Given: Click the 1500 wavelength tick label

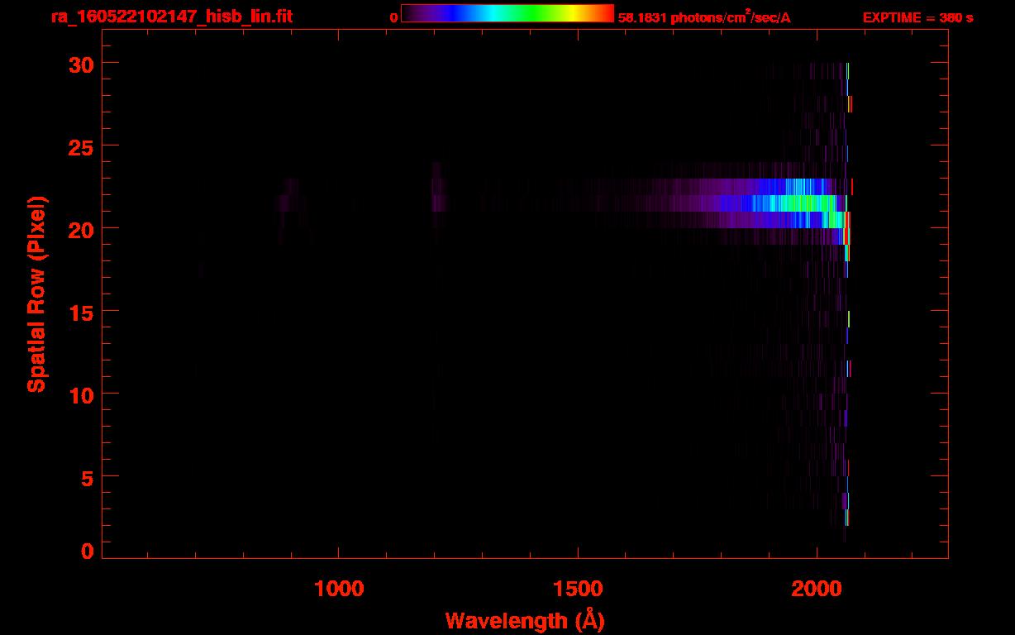Looking at the screenshot, I should 578,588.
